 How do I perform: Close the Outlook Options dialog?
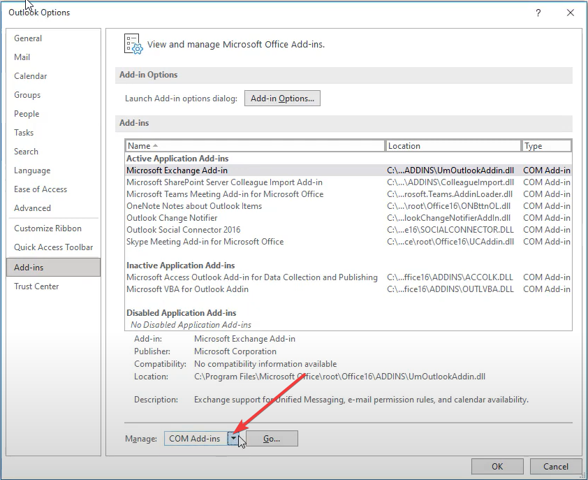click(x=571, y=13)
